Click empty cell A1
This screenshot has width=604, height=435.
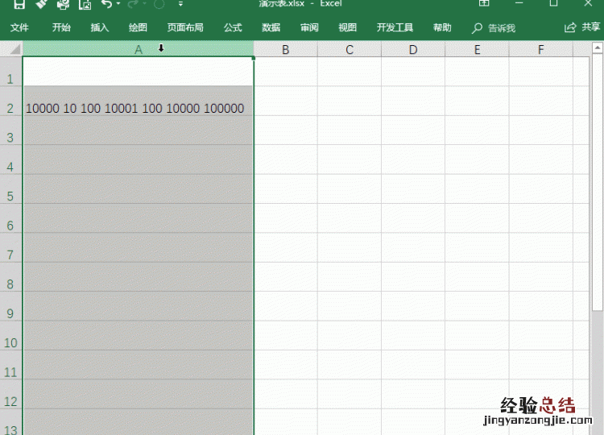tap(138, 72)
